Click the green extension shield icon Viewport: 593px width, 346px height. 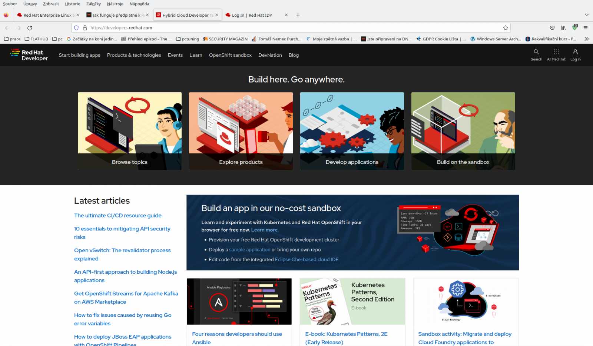[x=575, y=27]
